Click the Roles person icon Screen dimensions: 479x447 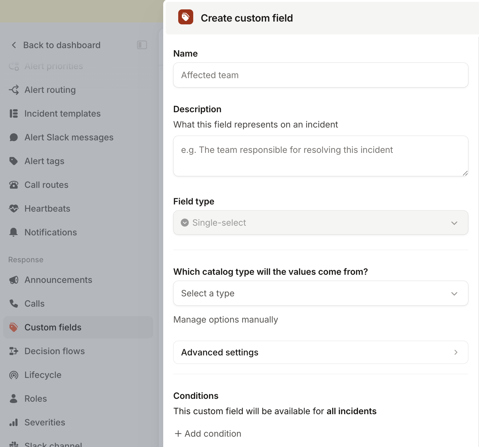[14, 399]
